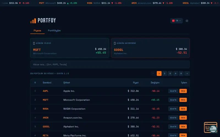Click the $ 312.86 price cell
Screen dimensions: 220x137
(x=133, y=91)
